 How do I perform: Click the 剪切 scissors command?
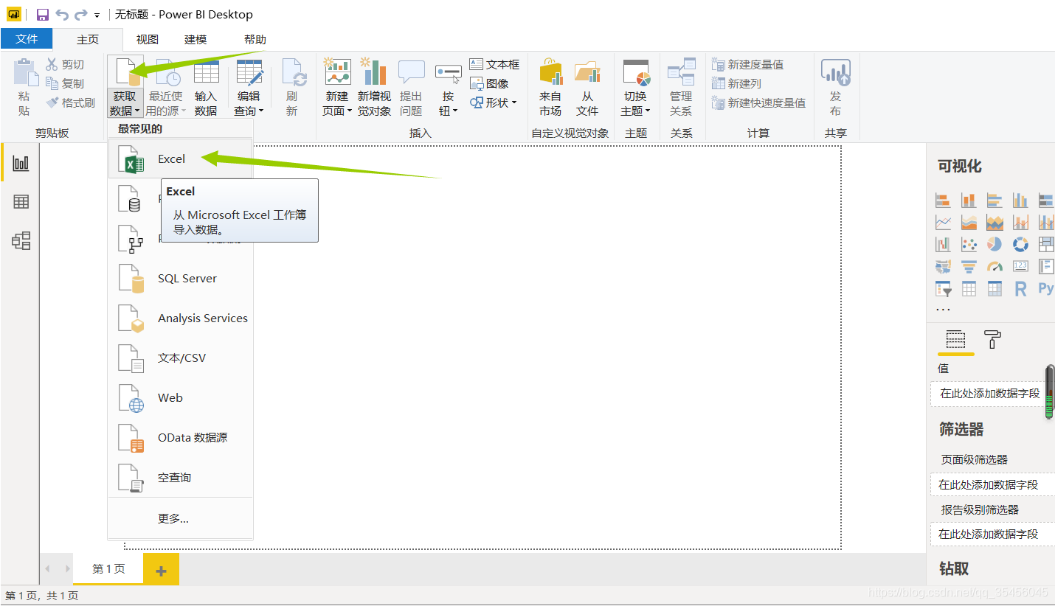coord(65,65)
